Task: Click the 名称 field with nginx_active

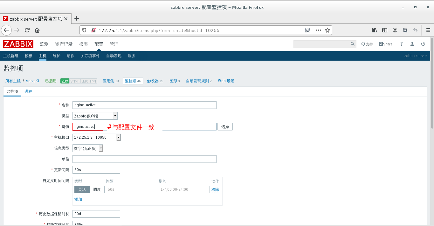Action: click(x=144, y=105)
